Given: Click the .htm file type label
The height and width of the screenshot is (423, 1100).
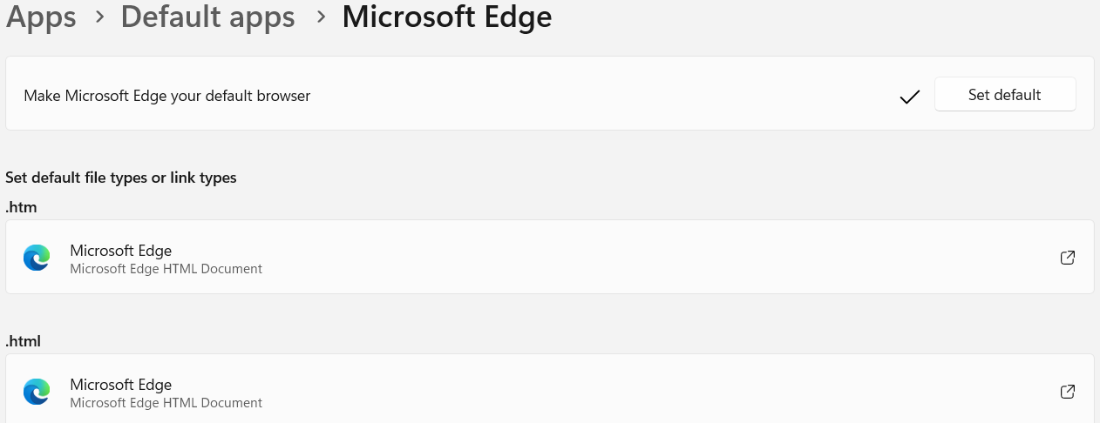Looking at the screenshot, I should coord(21,207).
